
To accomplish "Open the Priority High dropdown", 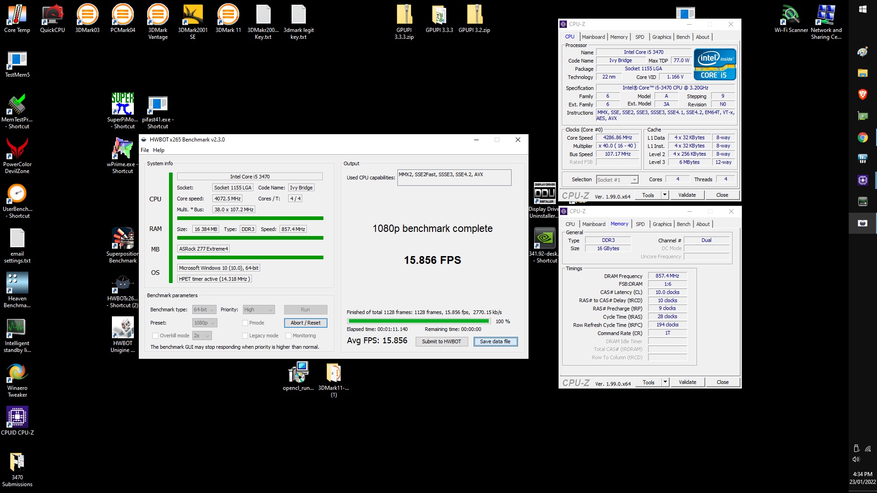I will point(259,309).
